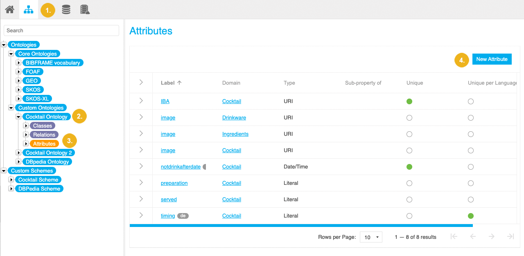Select the ontology hierarchy icon

pos(29,9)
